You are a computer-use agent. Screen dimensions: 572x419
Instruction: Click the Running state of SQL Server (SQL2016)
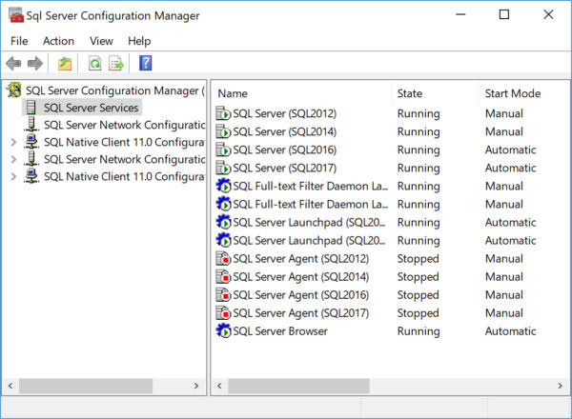(419, 150)
